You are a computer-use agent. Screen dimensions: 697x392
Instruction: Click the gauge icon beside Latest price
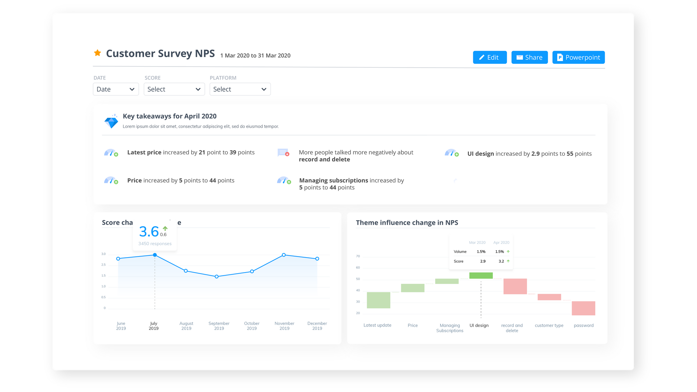[111, 153]
